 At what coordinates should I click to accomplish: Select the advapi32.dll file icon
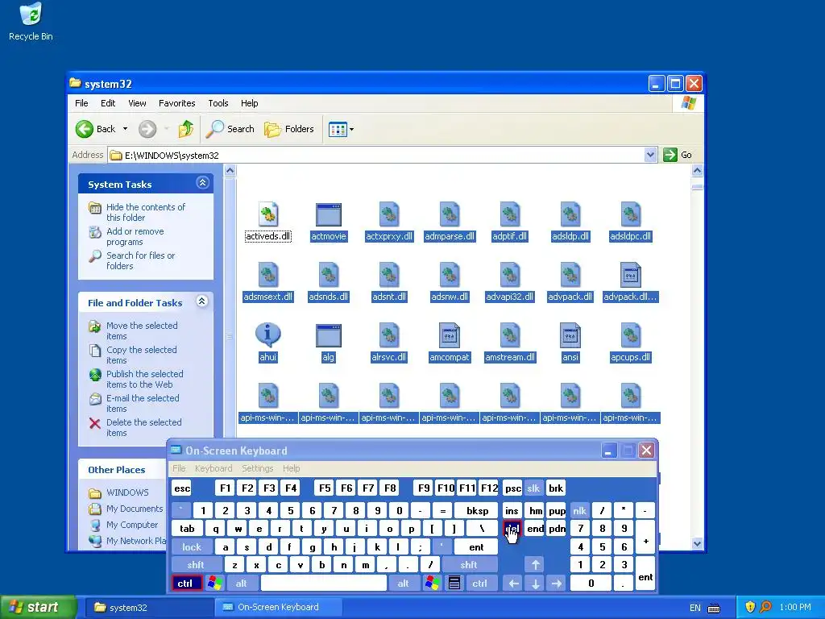coord(510,275)
